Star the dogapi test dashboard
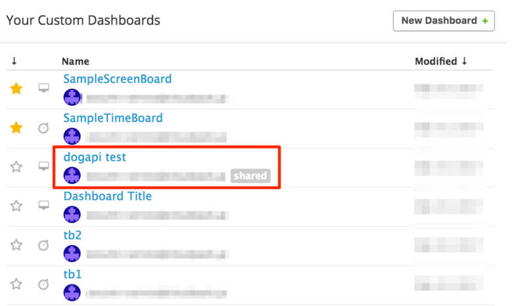Screen dimensions: 526x306 [16, 167]
